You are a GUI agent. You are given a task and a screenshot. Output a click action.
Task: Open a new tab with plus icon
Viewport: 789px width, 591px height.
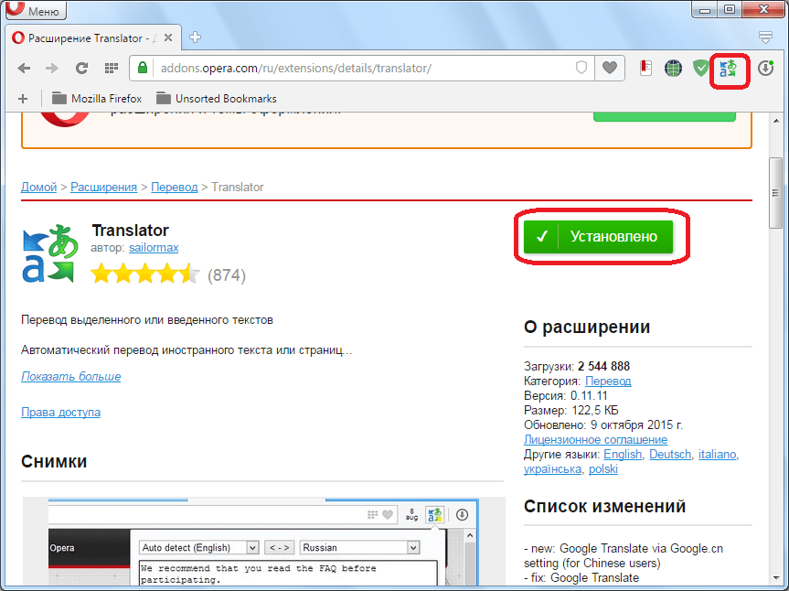point(196,38)
